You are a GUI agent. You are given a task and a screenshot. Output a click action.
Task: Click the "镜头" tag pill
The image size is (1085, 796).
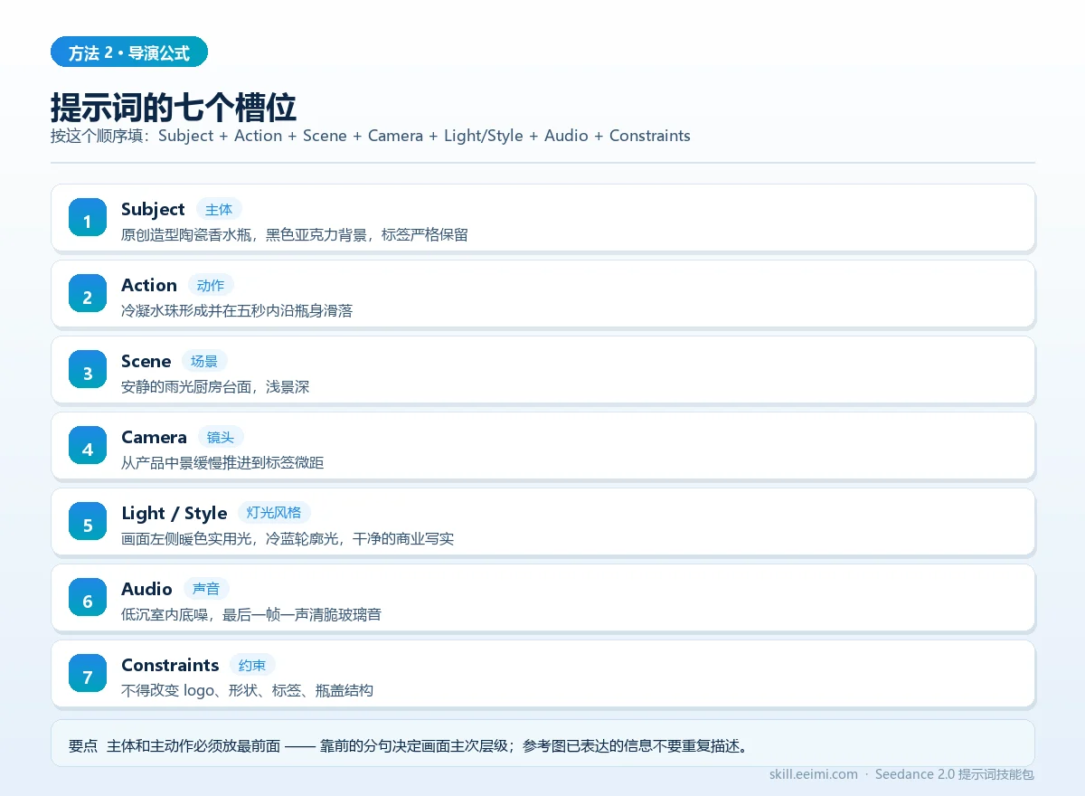point(221,438)
